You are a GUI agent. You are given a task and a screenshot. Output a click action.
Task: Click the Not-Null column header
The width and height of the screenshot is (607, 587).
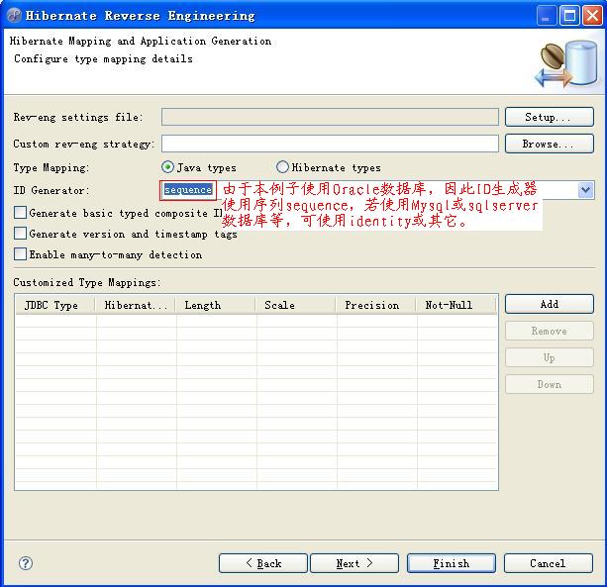point(456,305)
